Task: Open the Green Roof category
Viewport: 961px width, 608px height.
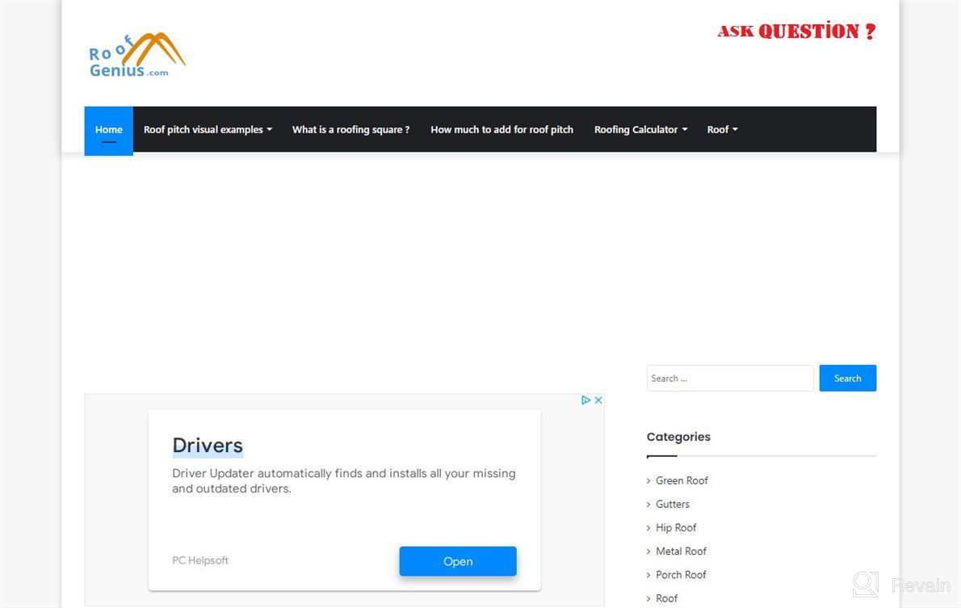Action: pos(682,480)
